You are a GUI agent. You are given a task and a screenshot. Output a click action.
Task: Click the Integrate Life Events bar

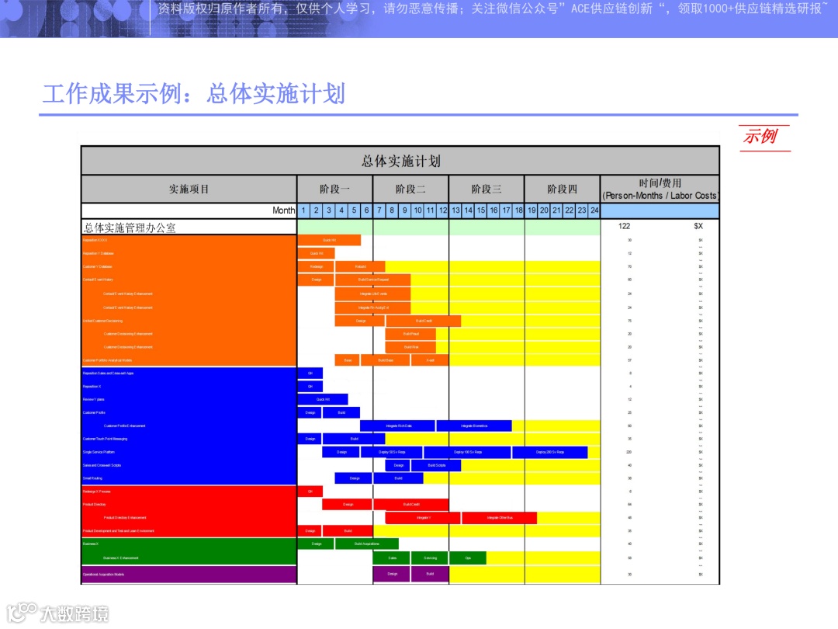(x=373, y=294)
